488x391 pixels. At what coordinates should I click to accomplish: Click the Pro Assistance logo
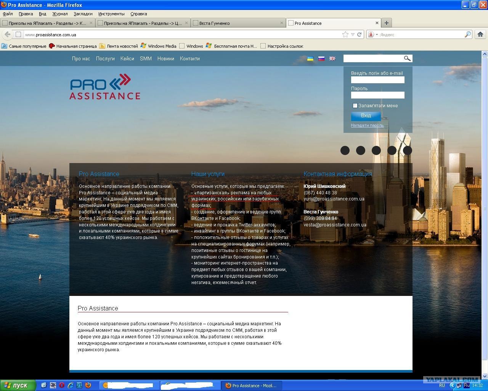(105, 87)
